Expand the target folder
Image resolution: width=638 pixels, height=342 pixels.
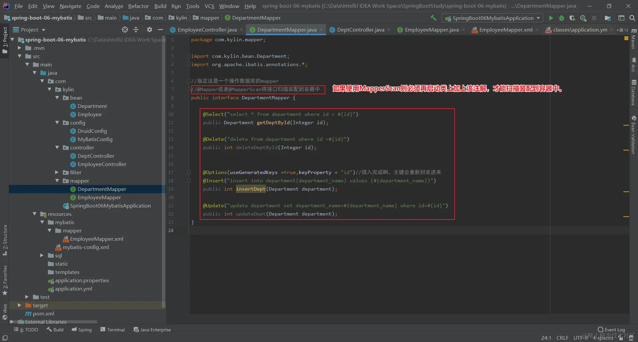[20, 305]
